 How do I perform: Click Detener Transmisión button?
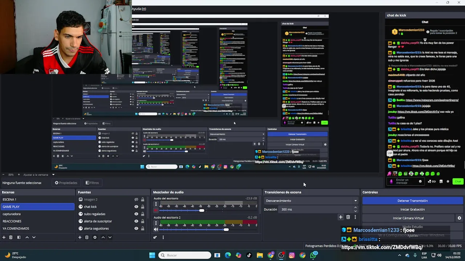[413, 201]
